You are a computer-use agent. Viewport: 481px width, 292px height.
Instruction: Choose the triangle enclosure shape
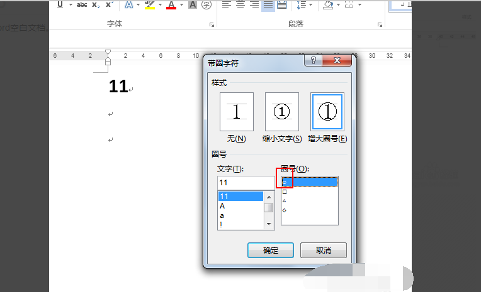[310, 201]
